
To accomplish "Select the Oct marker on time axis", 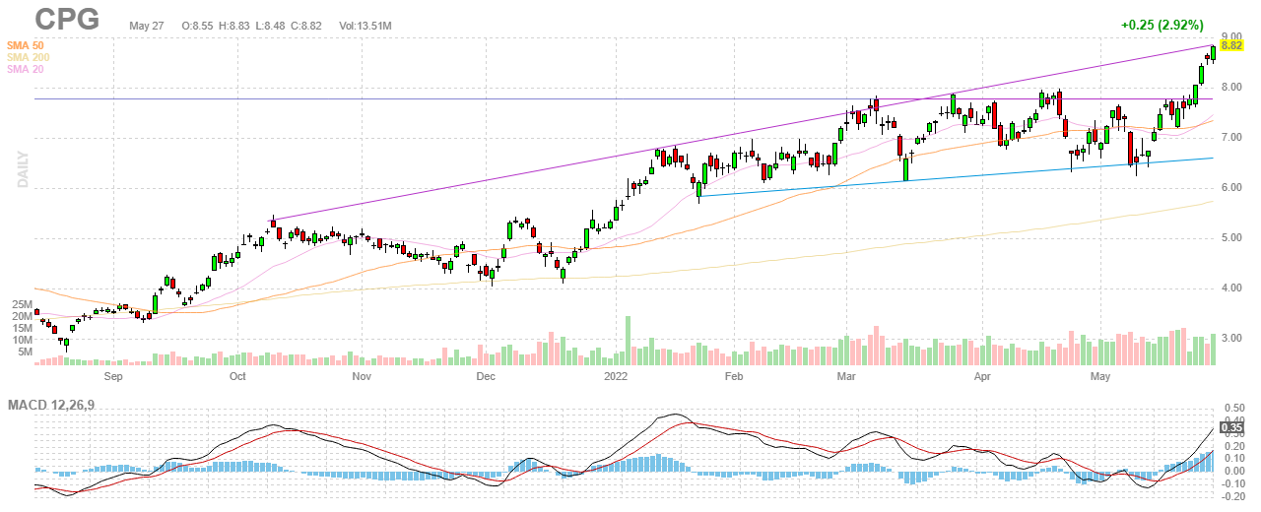I will (237, 376).
